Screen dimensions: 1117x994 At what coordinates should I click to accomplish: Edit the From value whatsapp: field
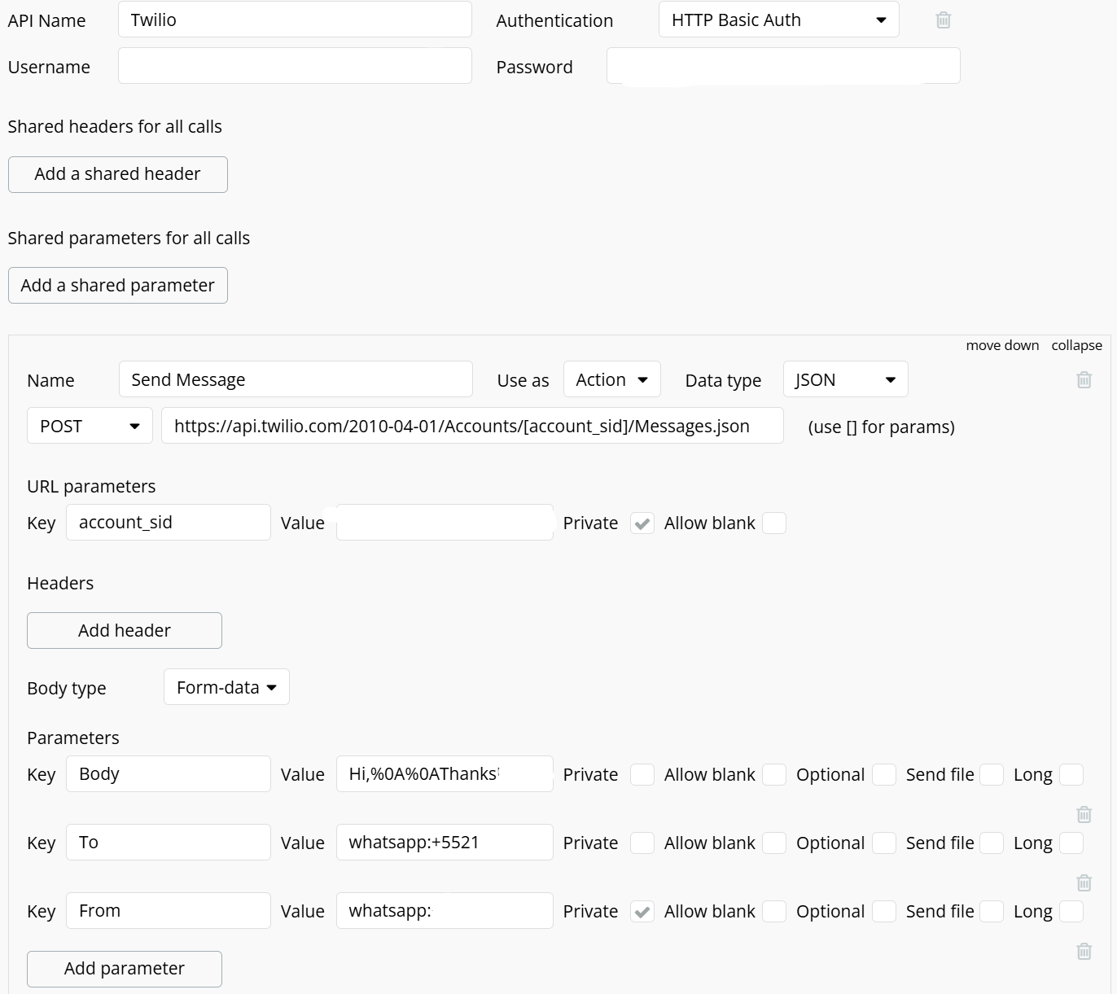(445, 911)
